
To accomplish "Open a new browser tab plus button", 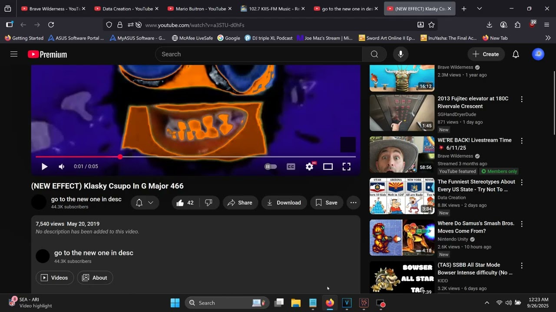I will [x=464, y=9].
